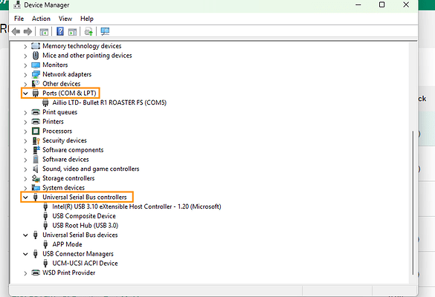Click the Software components icon
Viewport: 435px width, 297px height.
(x=36, y=150)
